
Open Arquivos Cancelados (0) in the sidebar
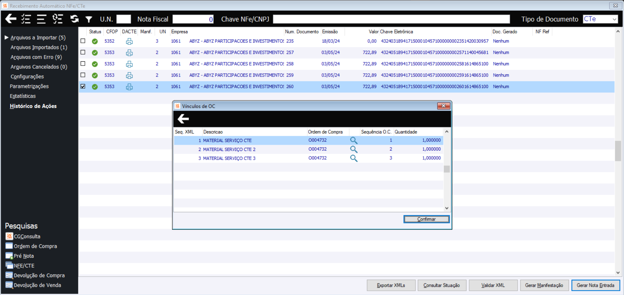coord(39,67)
